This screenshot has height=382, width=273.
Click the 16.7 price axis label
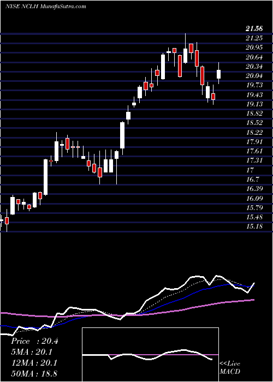252,180
